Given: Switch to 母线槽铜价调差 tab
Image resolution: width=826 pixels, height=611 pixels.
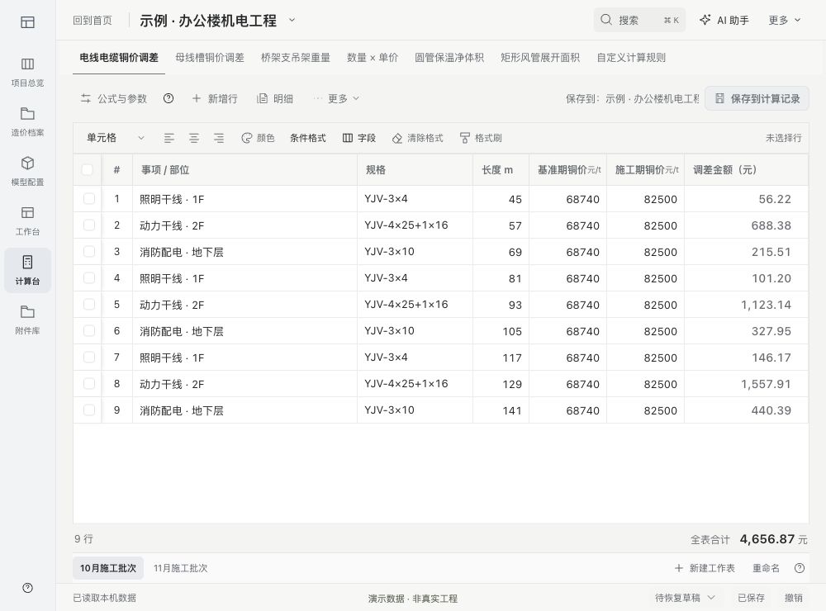Looking at the screenshot, I should point(210,58).
